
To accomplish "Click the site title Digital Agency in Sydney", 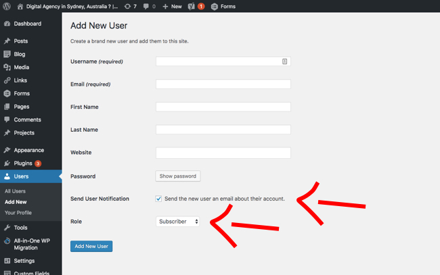I will click(72, 6).
